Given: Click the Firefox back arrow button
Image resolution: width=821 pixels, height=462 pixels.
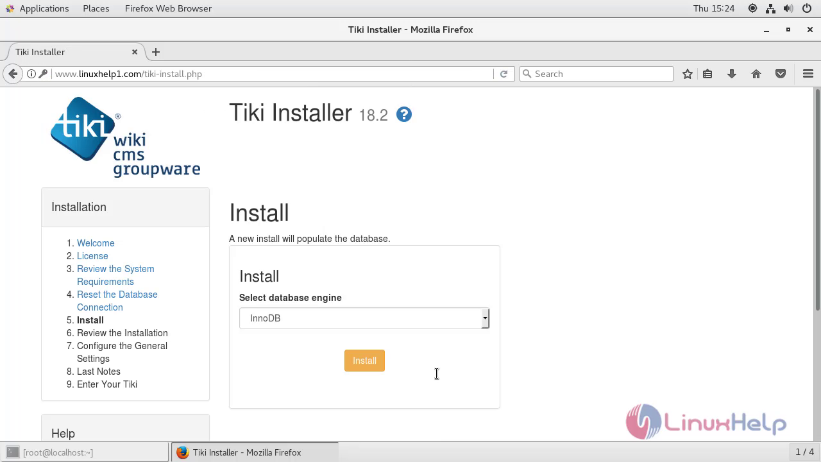Looking at the screenshot, I should [13, 74].
